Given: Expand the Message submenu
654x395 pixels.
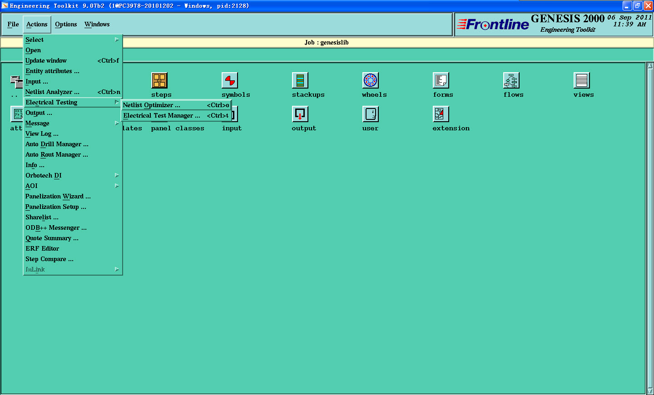Looking at the screenshot, I should tap(73, 123).
